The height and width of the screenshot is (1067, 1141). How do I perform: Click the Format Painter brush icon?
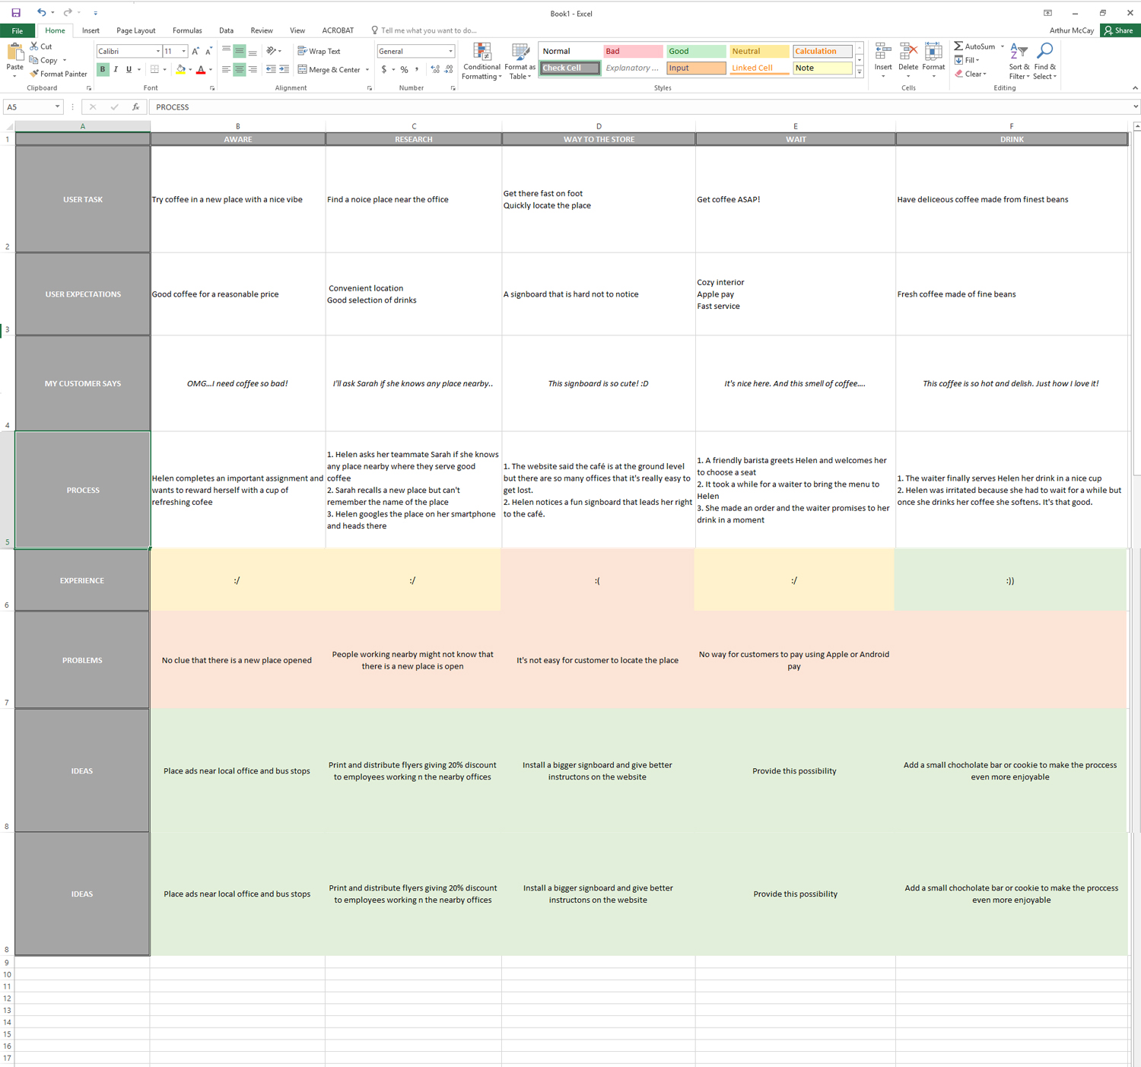click(34, 74)
